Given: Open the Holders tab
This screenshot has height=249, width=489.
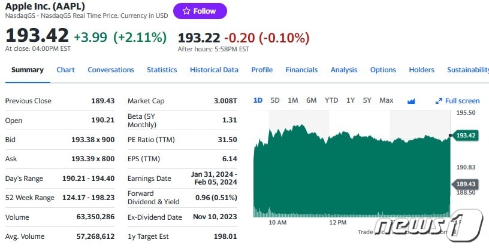Looking at the screenshot, I should click(x=421, y=70).
